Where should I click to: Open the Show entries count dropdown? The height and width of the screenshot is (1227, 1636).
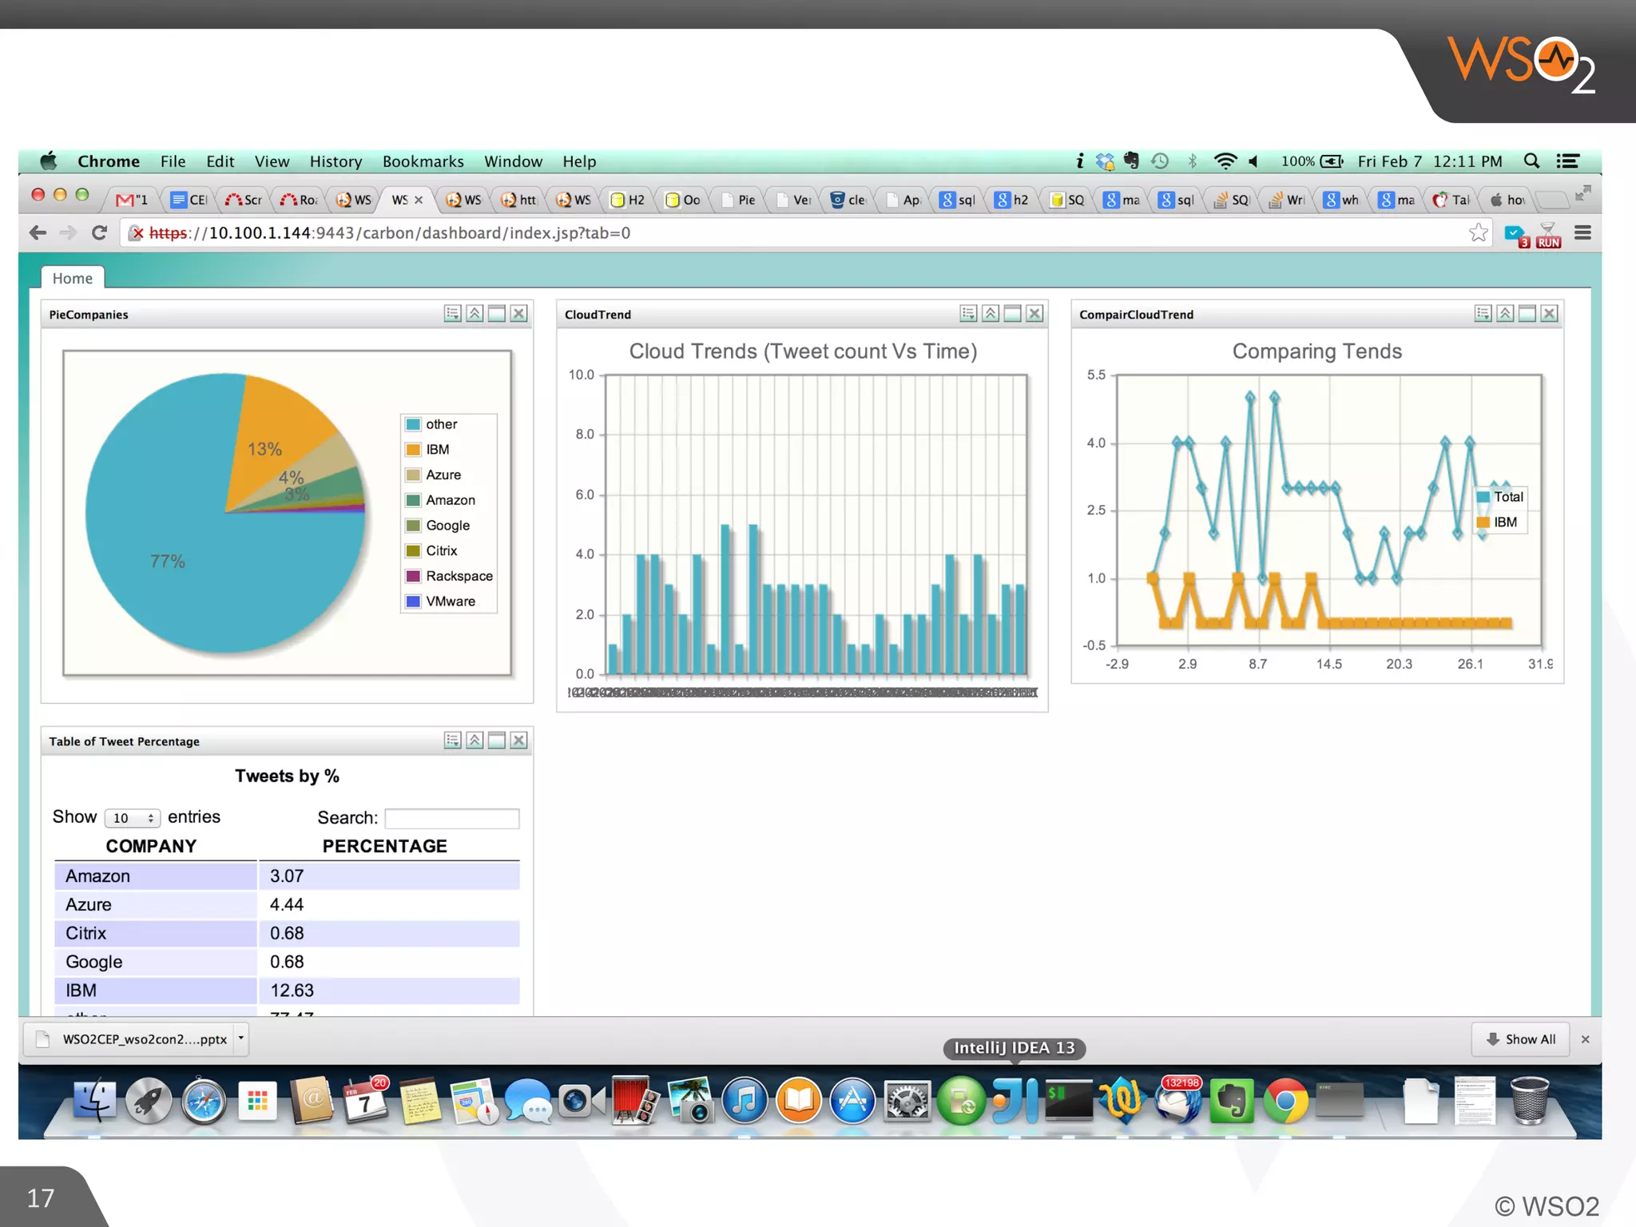pyautogui.click(x=132, y=818)
